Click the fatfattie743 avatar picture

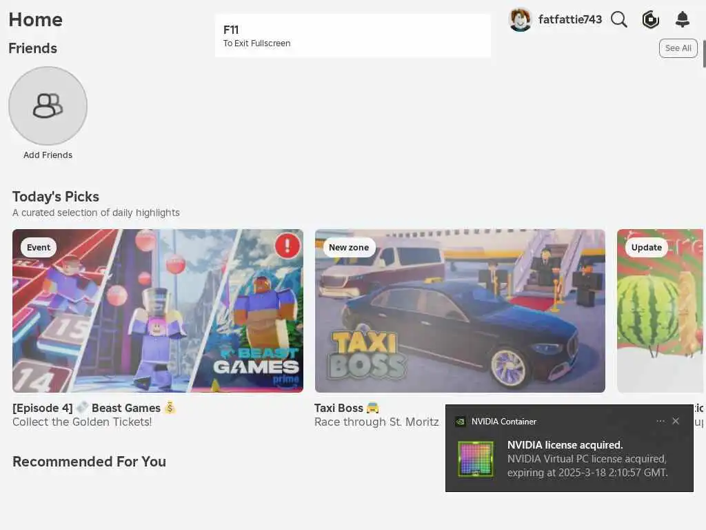tap(520, 20)
